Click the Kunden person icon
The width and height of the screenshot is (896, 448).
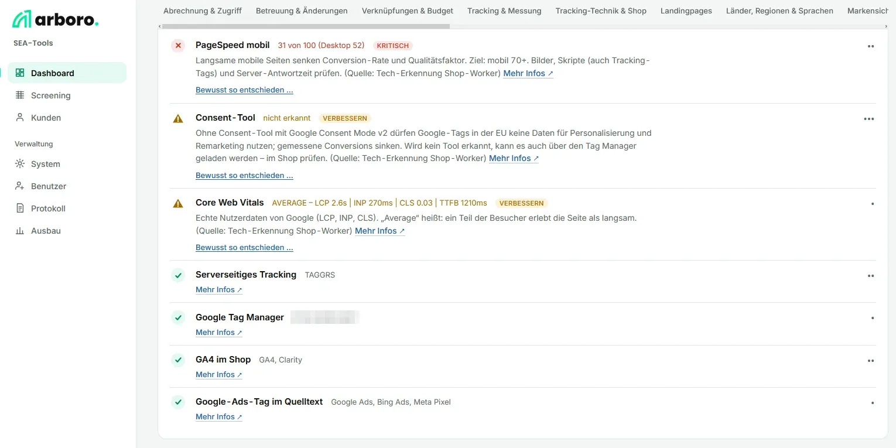pyautogui.click(x=20, y=117)
